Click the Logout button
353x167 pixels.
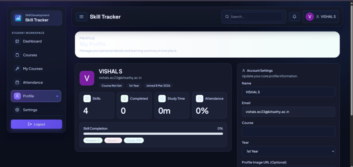36,124
